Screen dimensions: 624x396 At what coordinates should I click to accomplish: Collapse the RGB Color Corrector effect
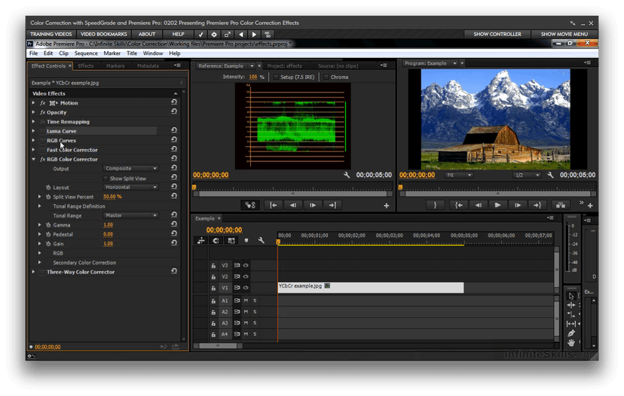[x=33, y=159]
